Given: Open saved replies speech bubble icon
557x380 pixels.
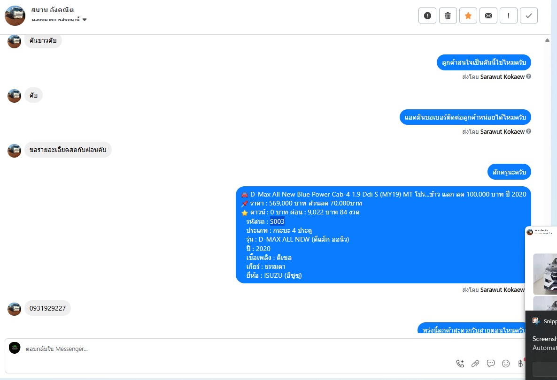Looking at the screenshot, I should pyautogui.click(x=491, y=363).
